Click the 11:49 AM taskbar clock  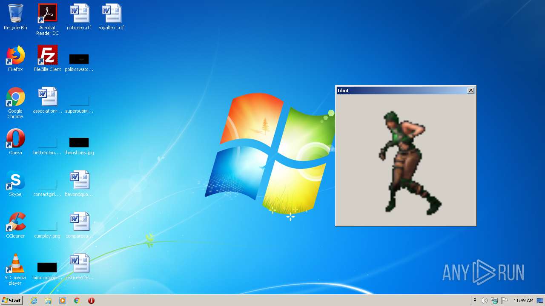pyautogui.click(x=523, y=300)
